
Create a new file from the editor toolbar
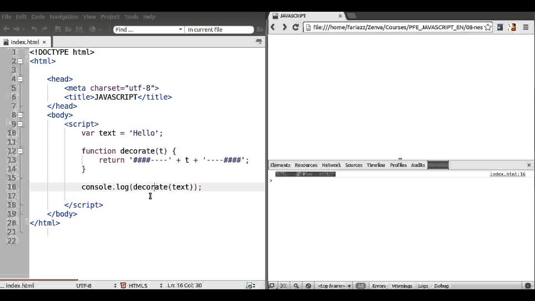click(58, 29)
